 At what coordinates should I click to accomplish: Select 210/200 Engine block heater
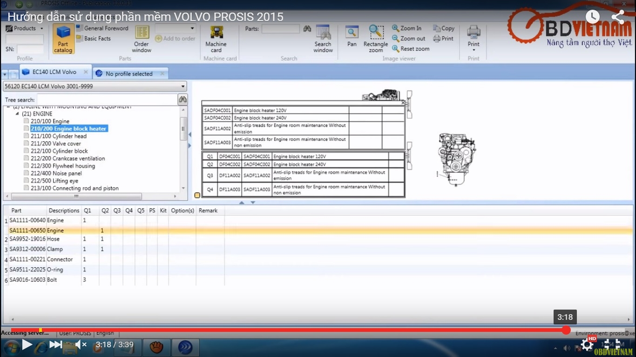coord(69,129)
